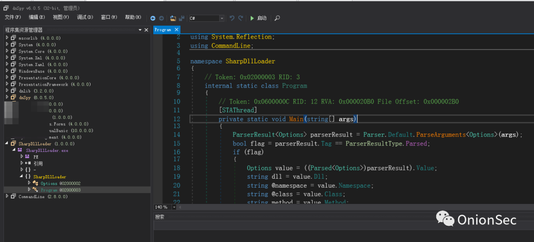
Task: Expand the CommandLine assembly node
Action: click(7, 196)
